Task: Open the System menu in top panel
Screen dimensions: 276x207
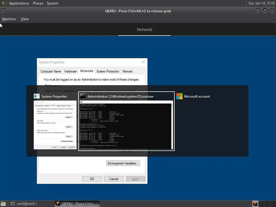Action: (53, 3)
